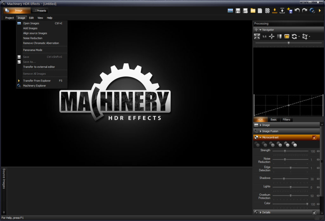Click the white upload arrow icon in toolbar
Image resolution: width=325 pixels, height=221 pixels.
[x=282, y=10]
